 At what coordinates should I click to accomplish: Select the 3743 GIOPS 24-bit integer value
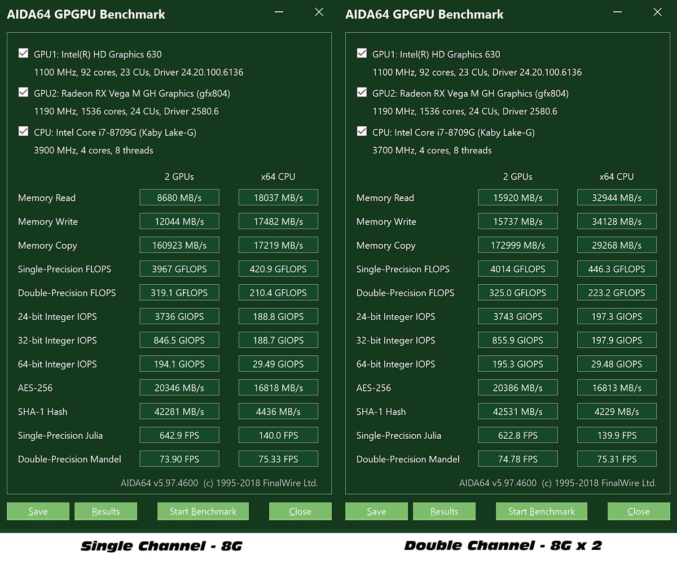coord(518,316)
